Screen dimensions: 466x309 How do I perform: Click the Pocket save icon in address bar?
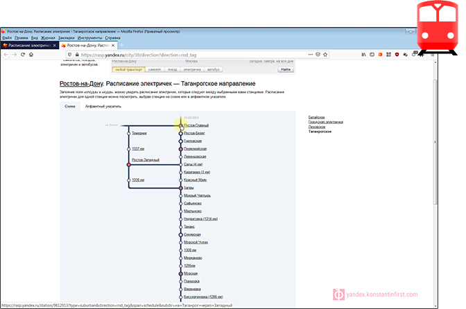[x=318, y=55]
